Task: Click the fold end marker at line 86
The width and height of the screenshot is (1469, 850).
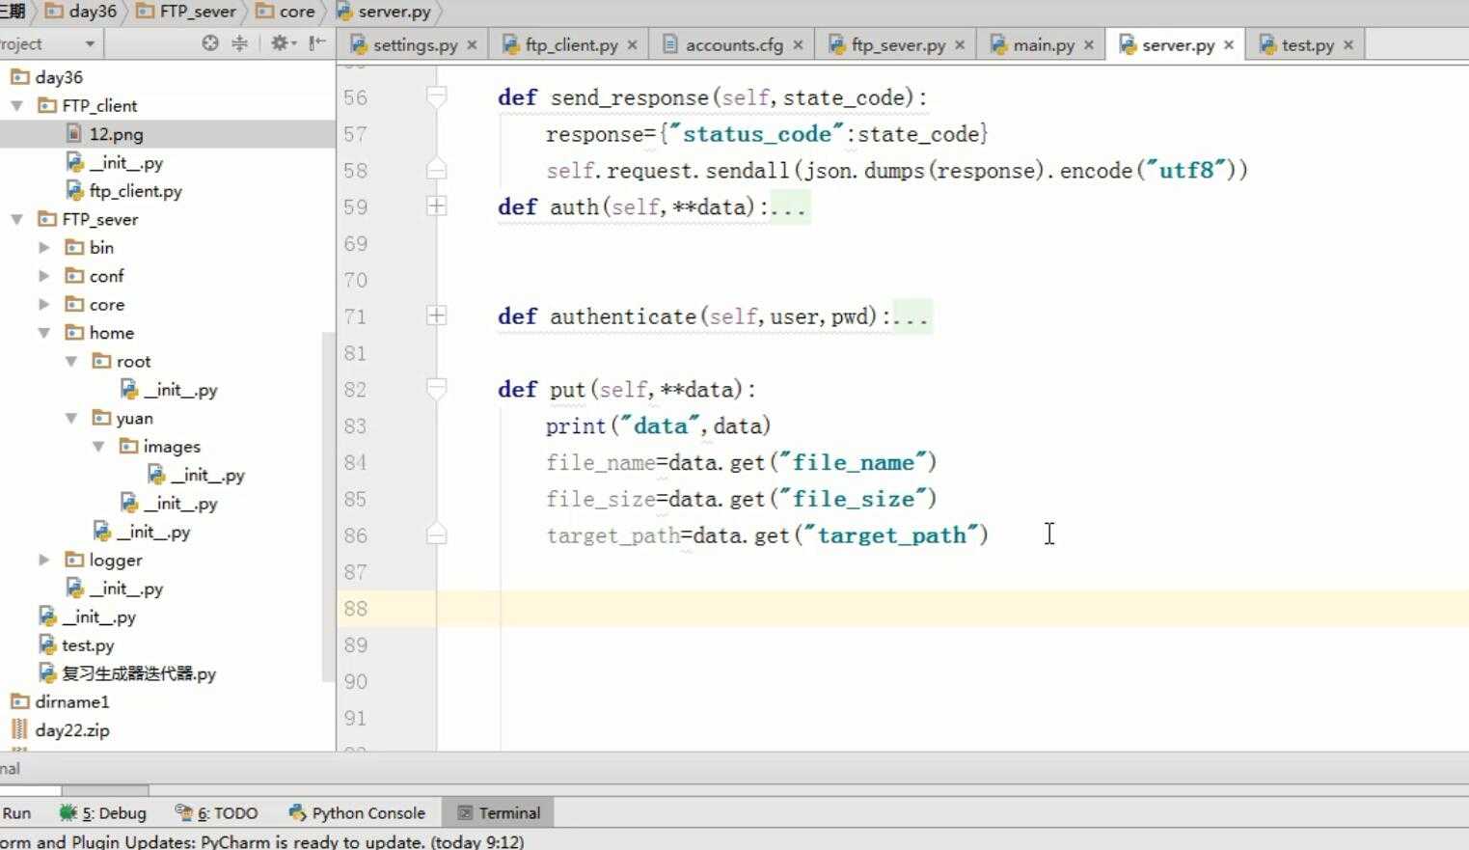Action: [x=436, y=535]
